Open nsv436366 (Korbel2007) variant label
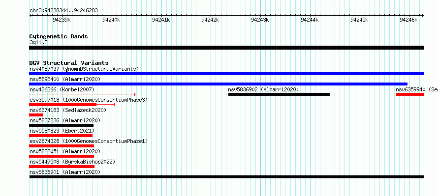Screen dimensions: 438x196 point(62,89)
